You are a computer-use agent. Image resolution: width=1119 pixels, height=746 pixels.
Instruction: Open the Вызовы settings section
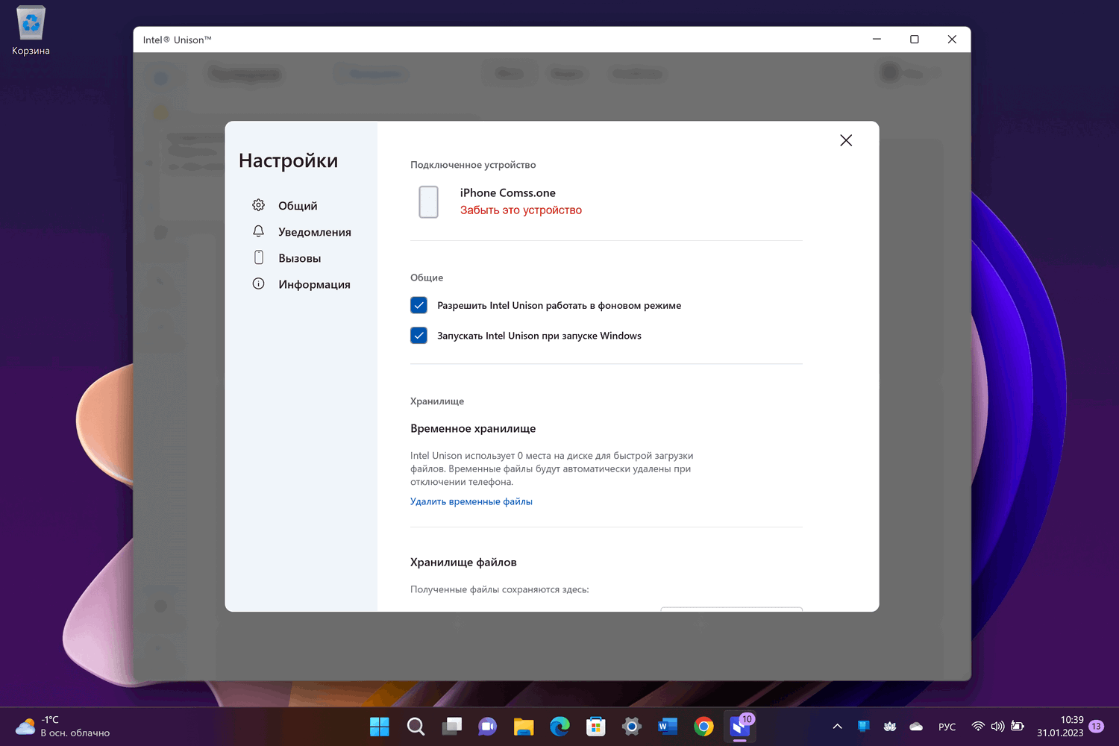coord(286,258)
